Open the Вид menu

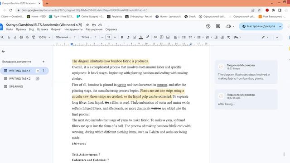[31, 29]
